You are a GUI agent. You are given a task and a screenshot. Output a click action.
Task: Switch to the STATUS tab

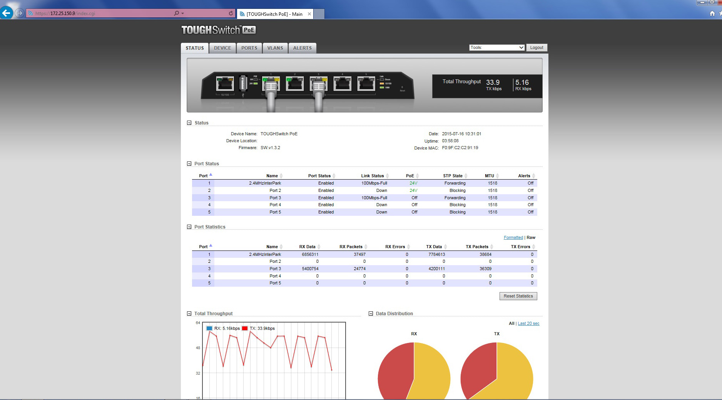pyautogui.click(x=195, y=48)
